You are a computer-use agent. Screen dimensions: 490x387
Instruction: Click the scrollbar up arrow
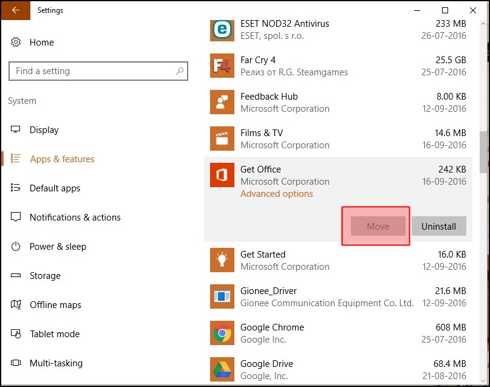(x=483, y=24)
